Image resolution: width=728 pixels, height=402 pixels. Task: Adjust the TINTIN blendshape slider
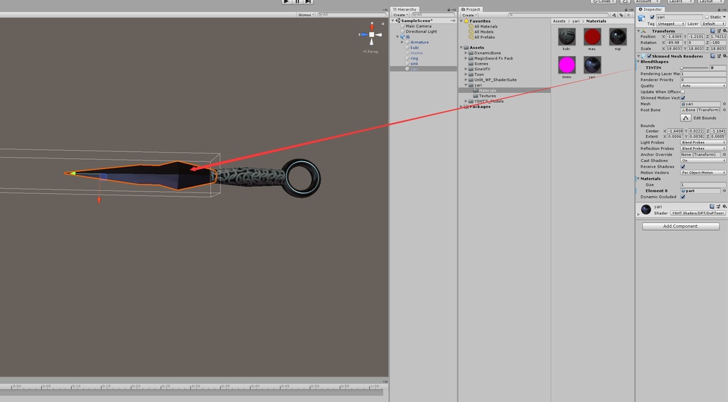coord(694,67)
